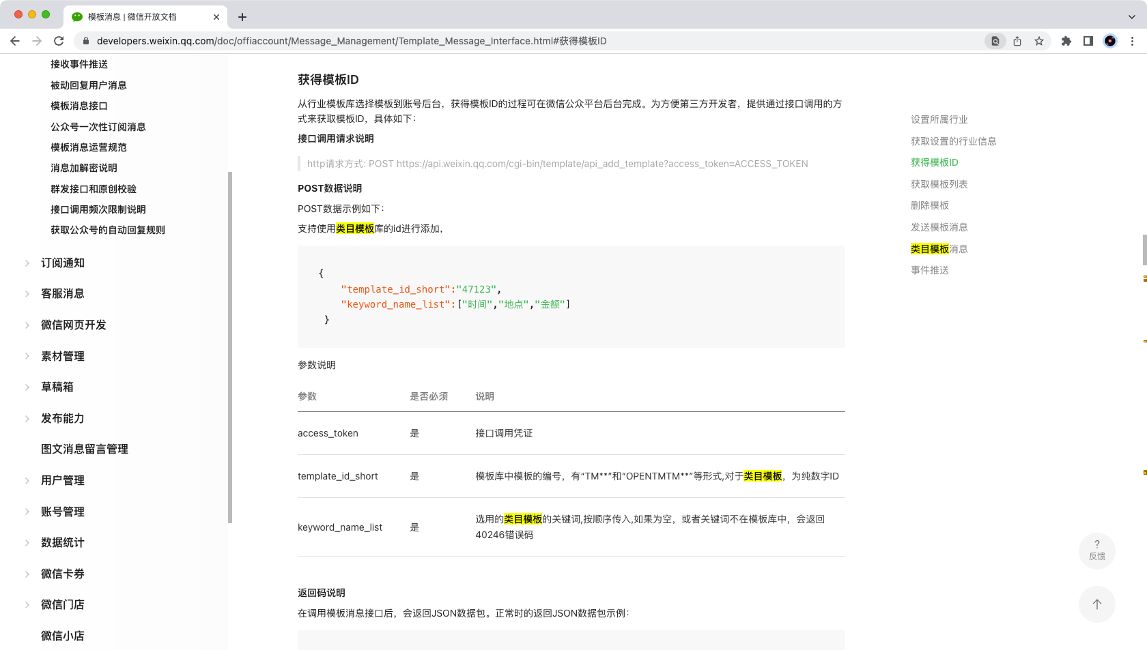Jump to 获得模板ID in page outline
The height and width of the screenshot is (650, 1147).
click(x=935, y=162)
